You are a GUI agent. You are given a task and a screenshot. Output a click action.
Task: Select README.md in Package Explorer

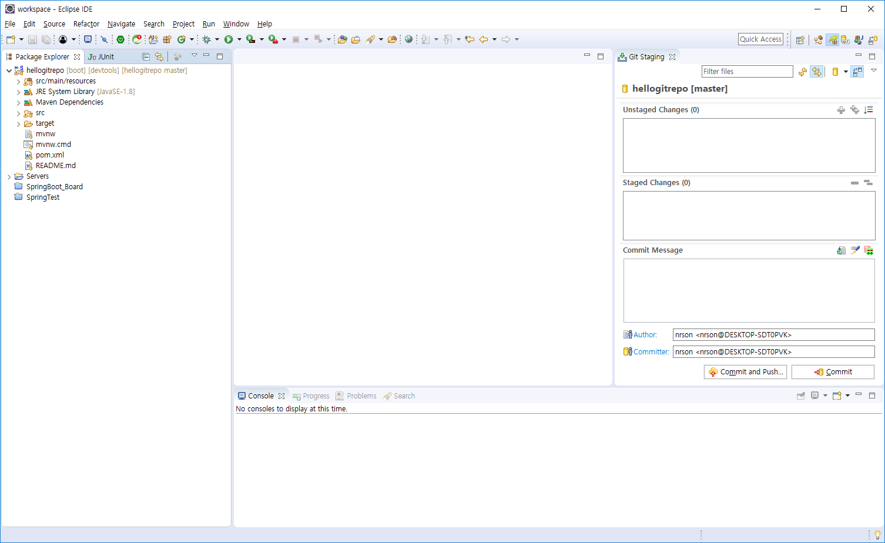click(x=56, y=166)
